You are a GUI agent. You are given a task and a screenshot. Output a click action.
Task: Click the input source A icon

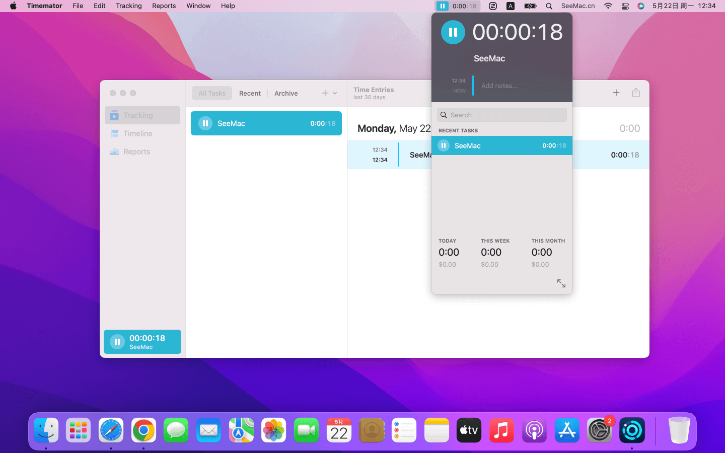click(x=511, y=6)
